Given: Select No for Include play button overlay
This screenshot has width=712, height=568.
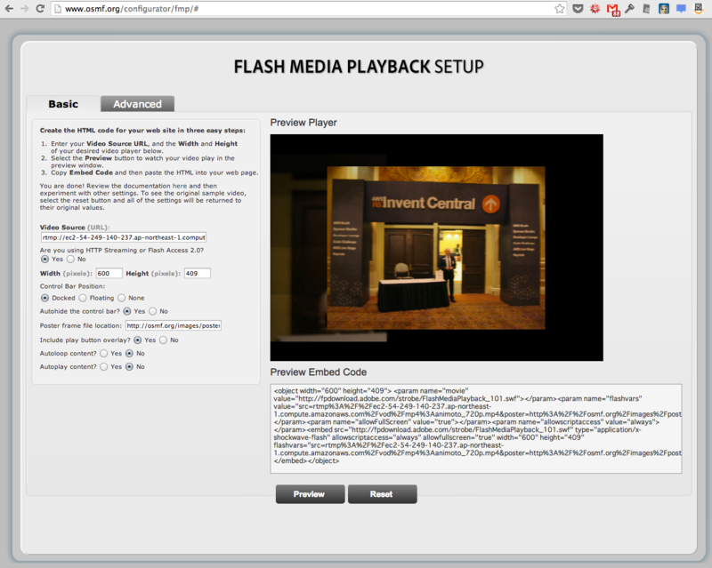Looking at the screenshot, I should click(x=163, y=340).
